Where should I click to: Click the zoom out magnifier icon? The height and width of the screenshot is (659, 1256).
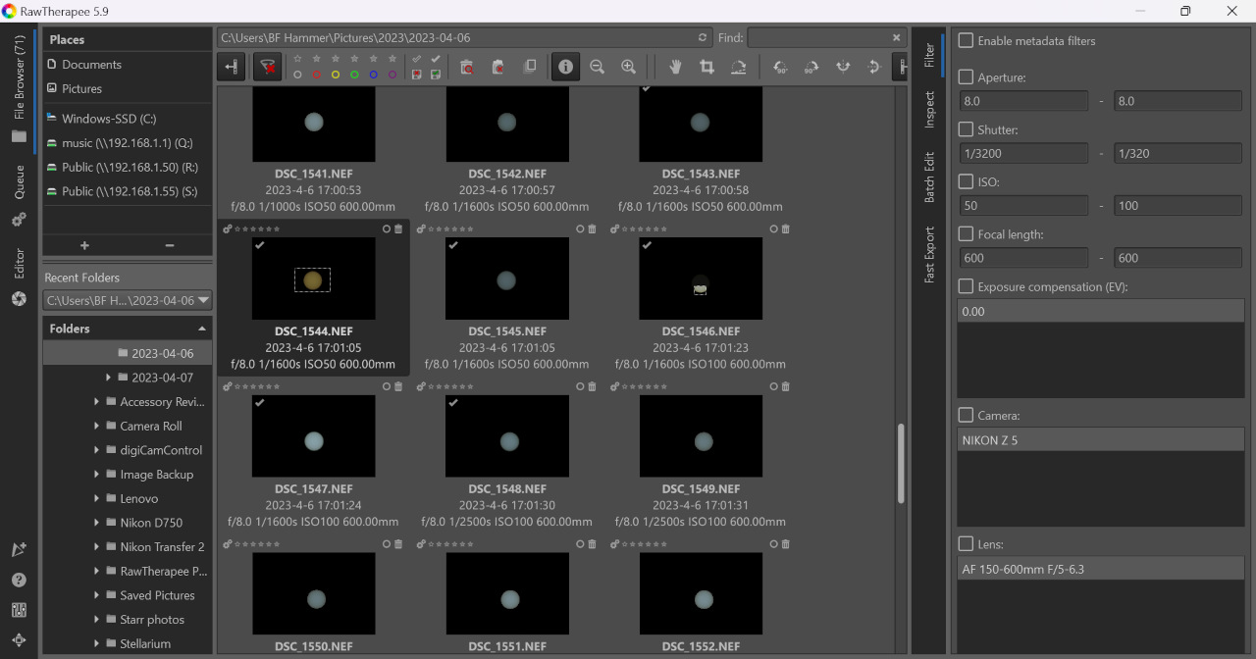pos(597,67)
